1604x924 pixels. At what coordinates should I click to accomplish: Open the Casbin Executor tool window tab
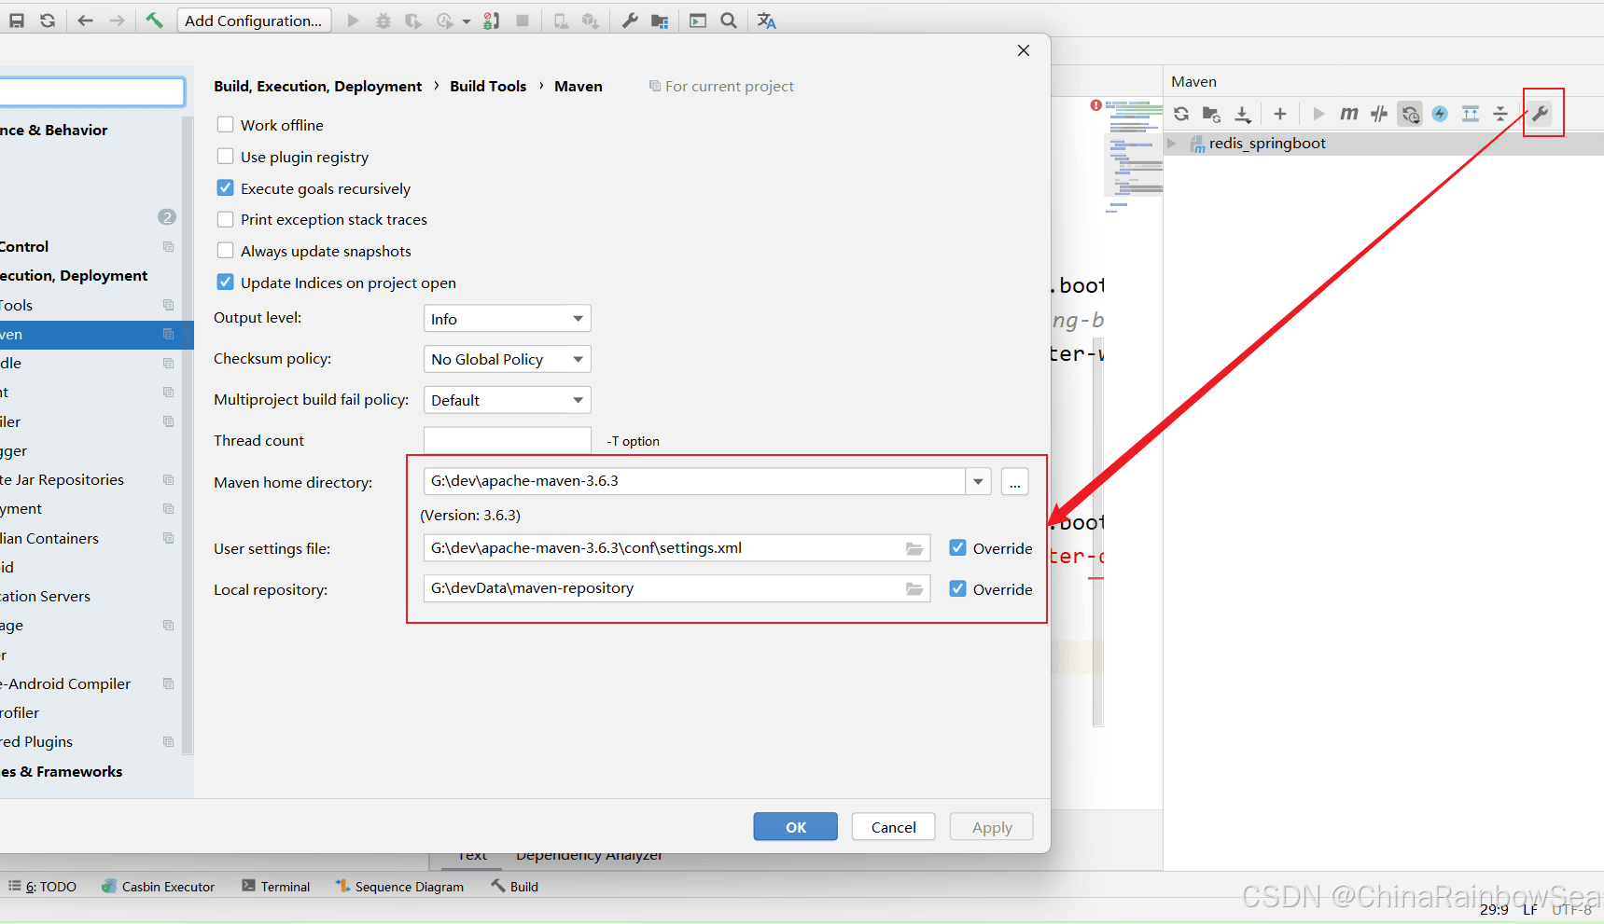tap(159, 887)
